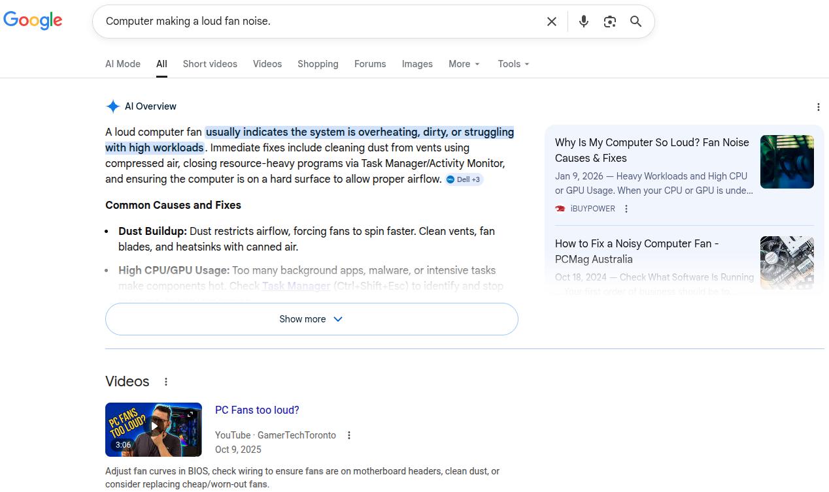This screenshot has height=492, width=829.
Task: Click the magnifying glass to search
Action: pyautogui.click(x=635, y=21)
